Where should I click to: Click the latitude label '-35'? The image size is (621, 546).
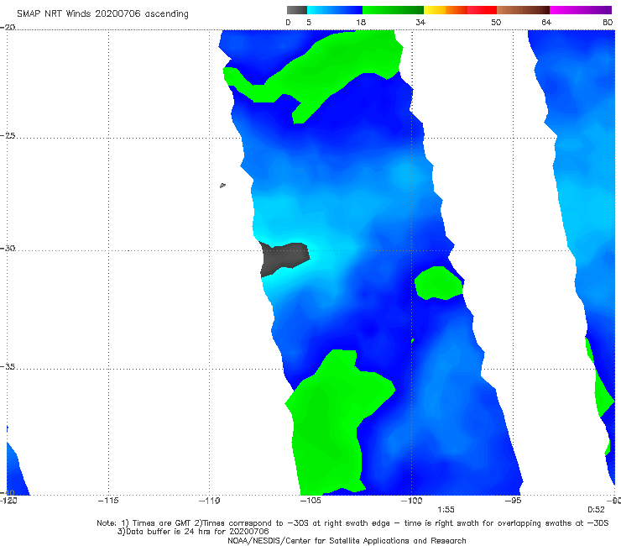8,366
